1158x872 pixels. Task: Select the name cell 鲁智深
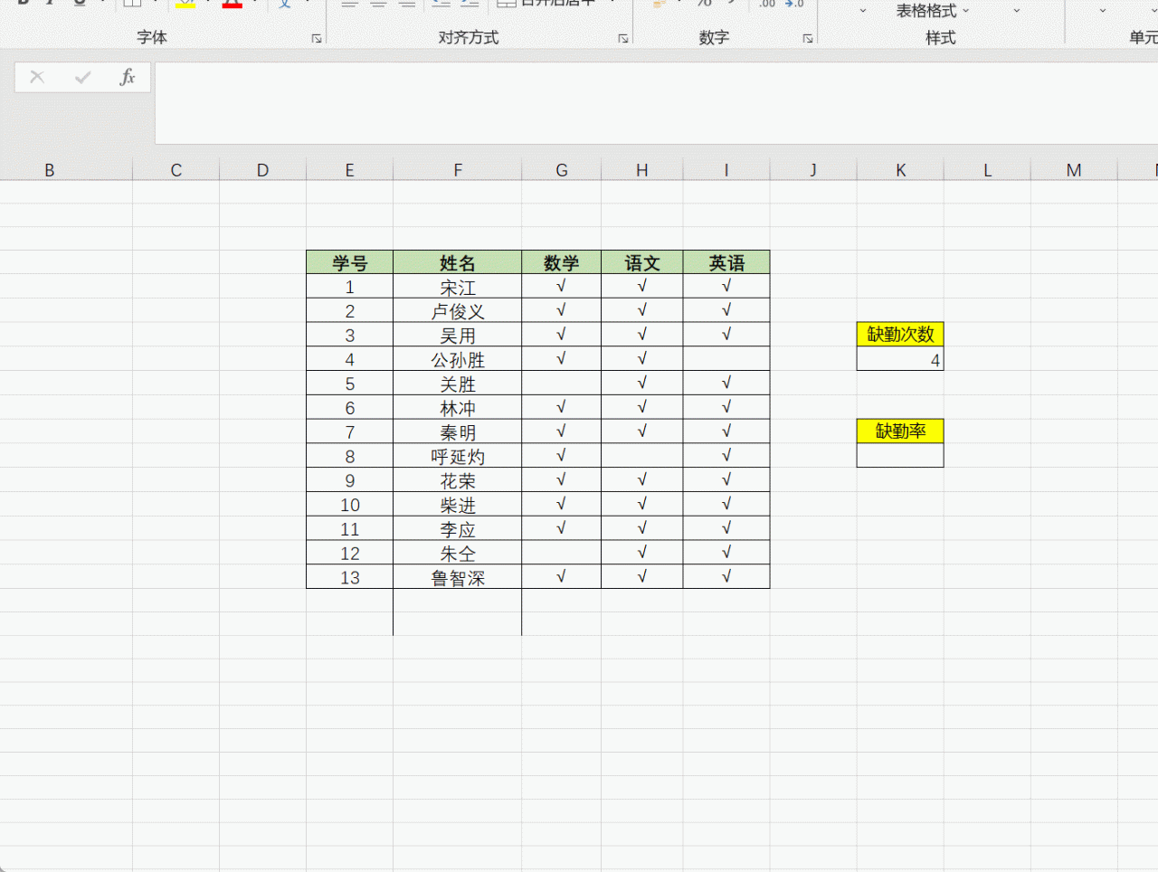pyautogui.click(x=458, y=577)
